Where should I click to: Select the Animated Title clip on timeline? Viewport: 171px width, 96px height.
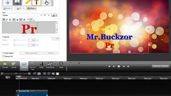(32, 93)
